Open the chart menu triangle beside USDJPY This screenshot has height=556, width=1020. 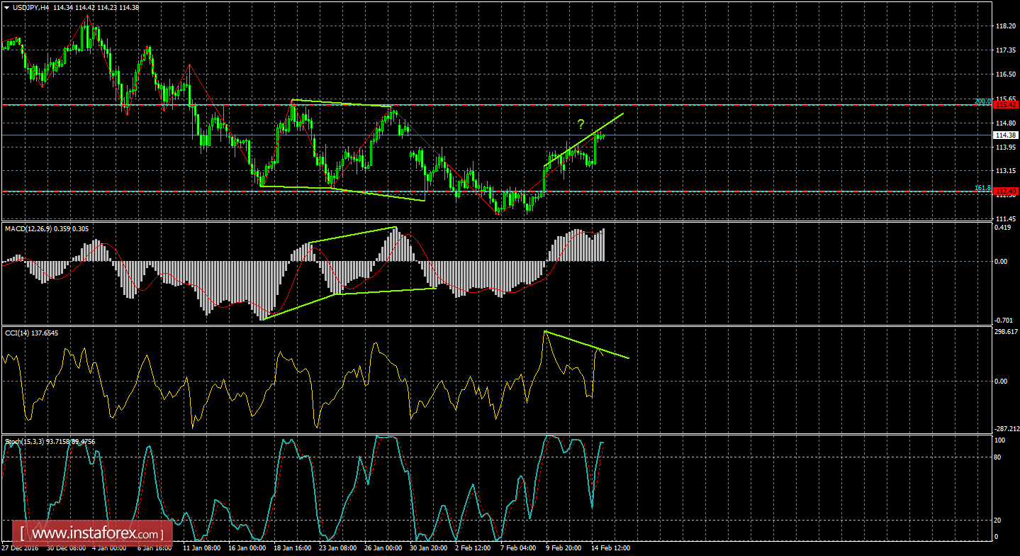coord(6,8)
